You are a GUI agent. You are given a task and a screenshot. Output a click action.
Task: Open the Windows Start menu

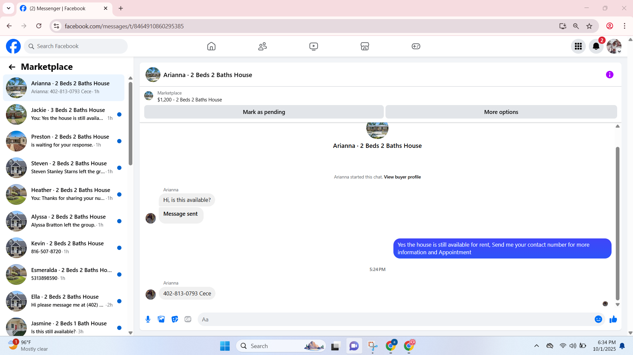click(225, 346)
